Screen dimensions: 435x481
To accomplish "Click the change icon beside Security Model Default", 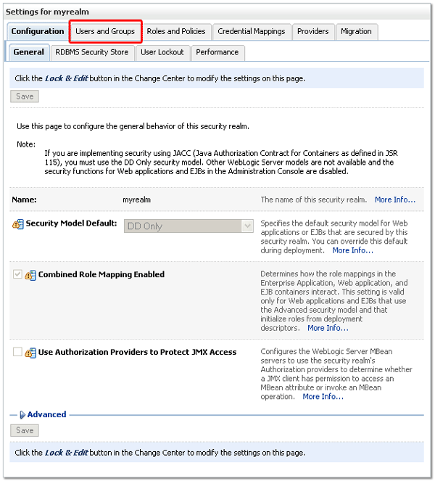I will [x=19, y=224].
